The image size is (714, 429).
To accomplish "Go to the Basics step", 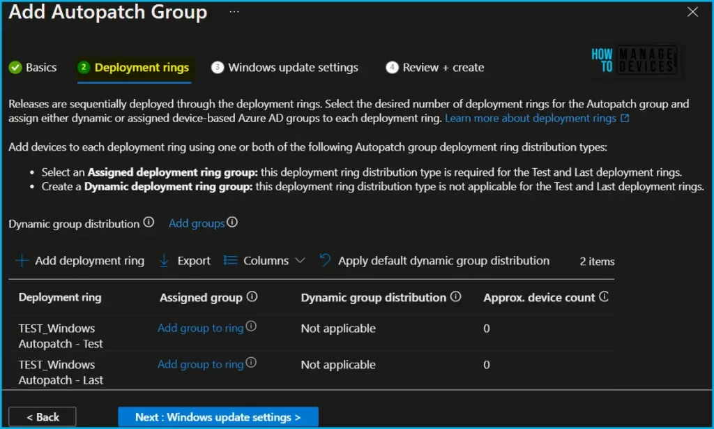I will pos(33,68).
